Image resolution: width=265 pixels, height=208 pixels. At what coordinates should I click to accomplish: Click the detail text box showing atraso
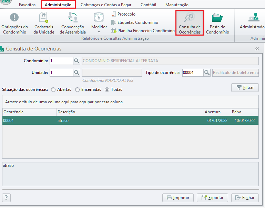[131, 174]
